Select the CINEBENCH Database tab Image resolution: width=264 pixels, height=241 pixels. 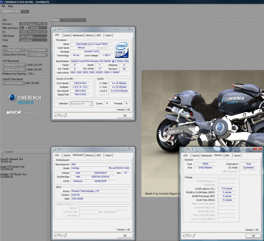pyautogui.click(x=73, y=20)
